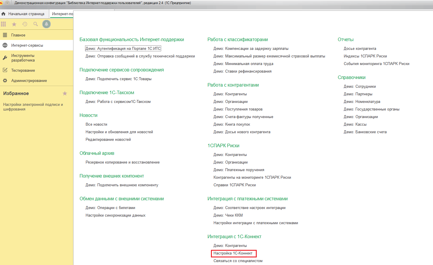Open Демо: Книга покупок
433x265 pixels.
coord(232,124)
